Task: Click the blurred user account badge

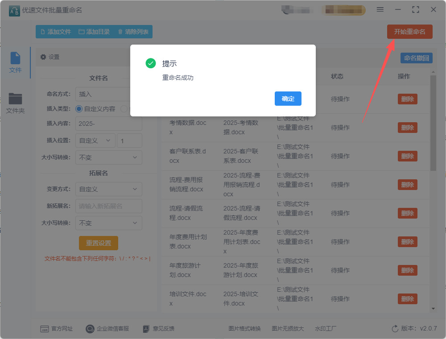Action: pyautogui.click(x=343, y=10)
